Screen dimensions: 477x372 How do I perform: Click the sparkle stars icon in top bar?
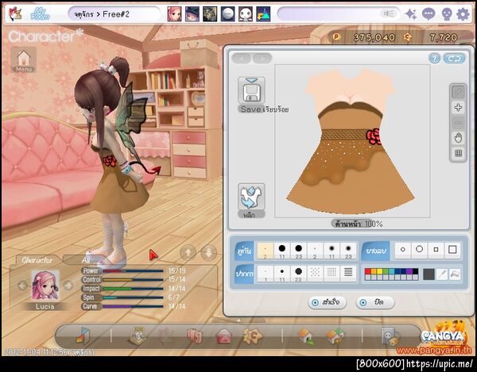tap(411, 14)
